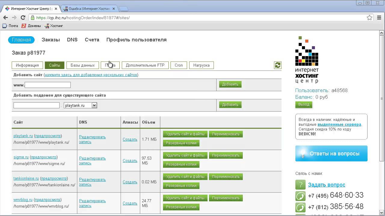Click Добавить button for the new site
This screenshot has height=216, width=385.
click(x=230, y=84)
